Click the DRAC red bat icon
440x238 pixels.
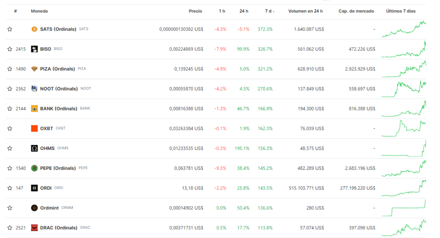pyautogui.click(x=34, y=228)
